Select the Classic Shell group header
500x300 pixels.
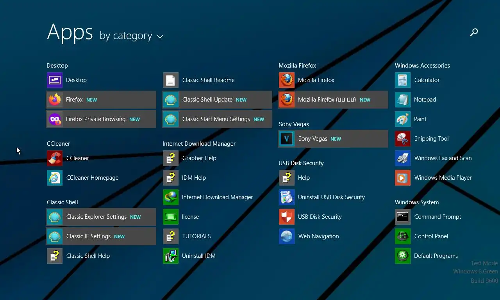62,202
